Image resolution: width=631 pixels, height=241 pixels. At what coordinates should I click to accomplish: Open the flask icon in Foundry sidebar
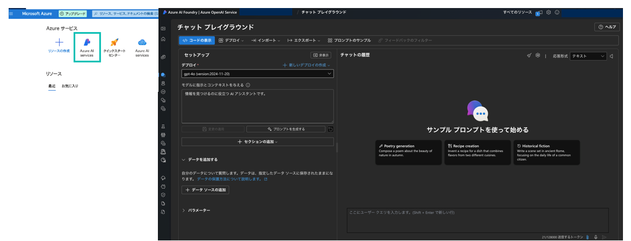(163, 126)
